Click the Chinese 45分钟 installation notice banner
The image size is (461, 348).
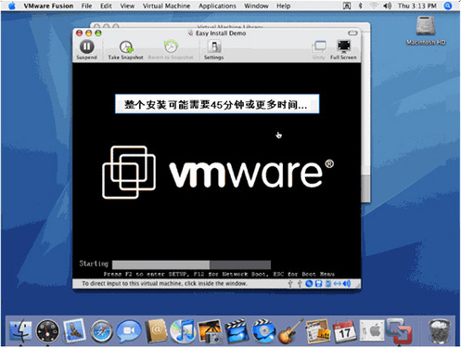217,104
